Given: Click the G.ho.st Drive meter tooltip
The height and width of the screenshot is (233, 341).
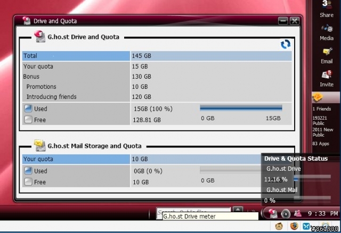Looking at the screenshot, I should tap(210, 217).
